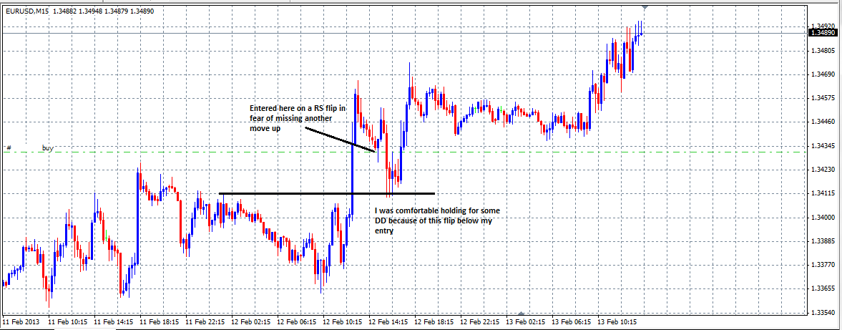The height and width of the screenshot is (330, 842).
Task: Click the '12 Feb 18:15' time axis label
Action: (434, 322)
